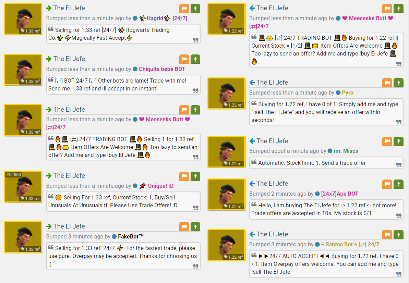Click the orange flag icon on Pyro's buy listing

click(387, 83)
